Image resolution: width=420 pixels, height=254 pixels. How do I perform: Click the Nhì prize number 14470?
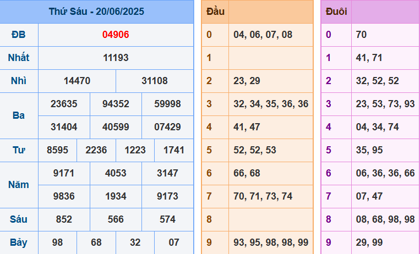[77, 81]
